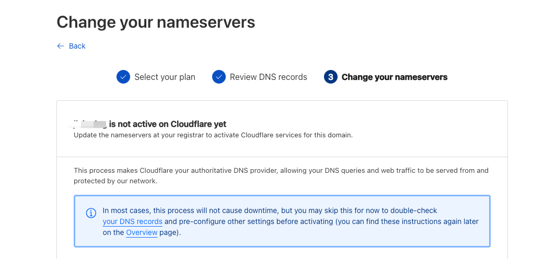
Task: Click the 'is not active on Cloudflare yet' heading
Action: click(168, 124)
